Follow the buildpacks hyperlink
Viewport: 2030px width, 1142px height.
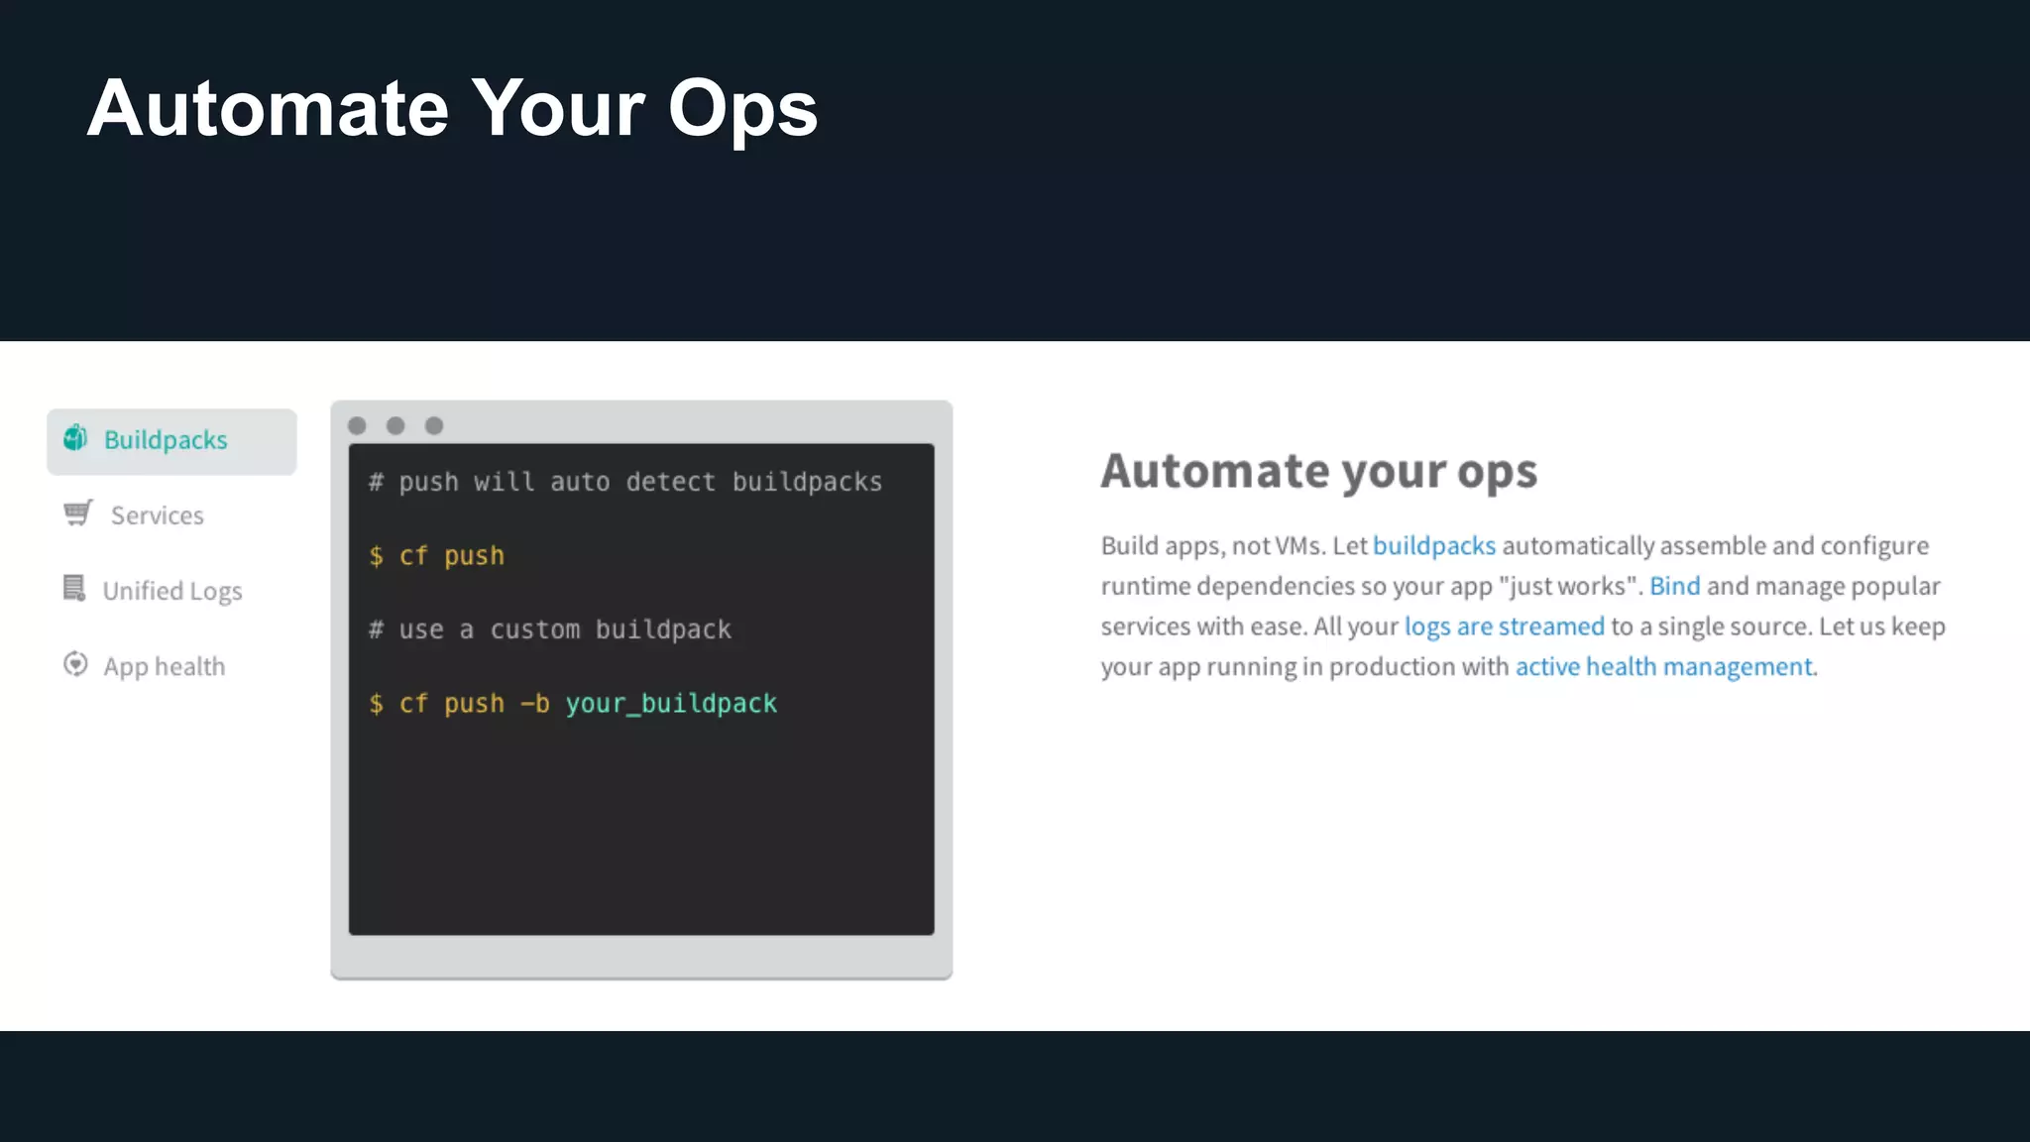click(x=1433, y=546)
